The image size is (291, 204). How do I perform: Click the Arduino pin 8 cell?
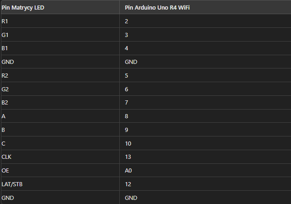[x=127, y=116]
